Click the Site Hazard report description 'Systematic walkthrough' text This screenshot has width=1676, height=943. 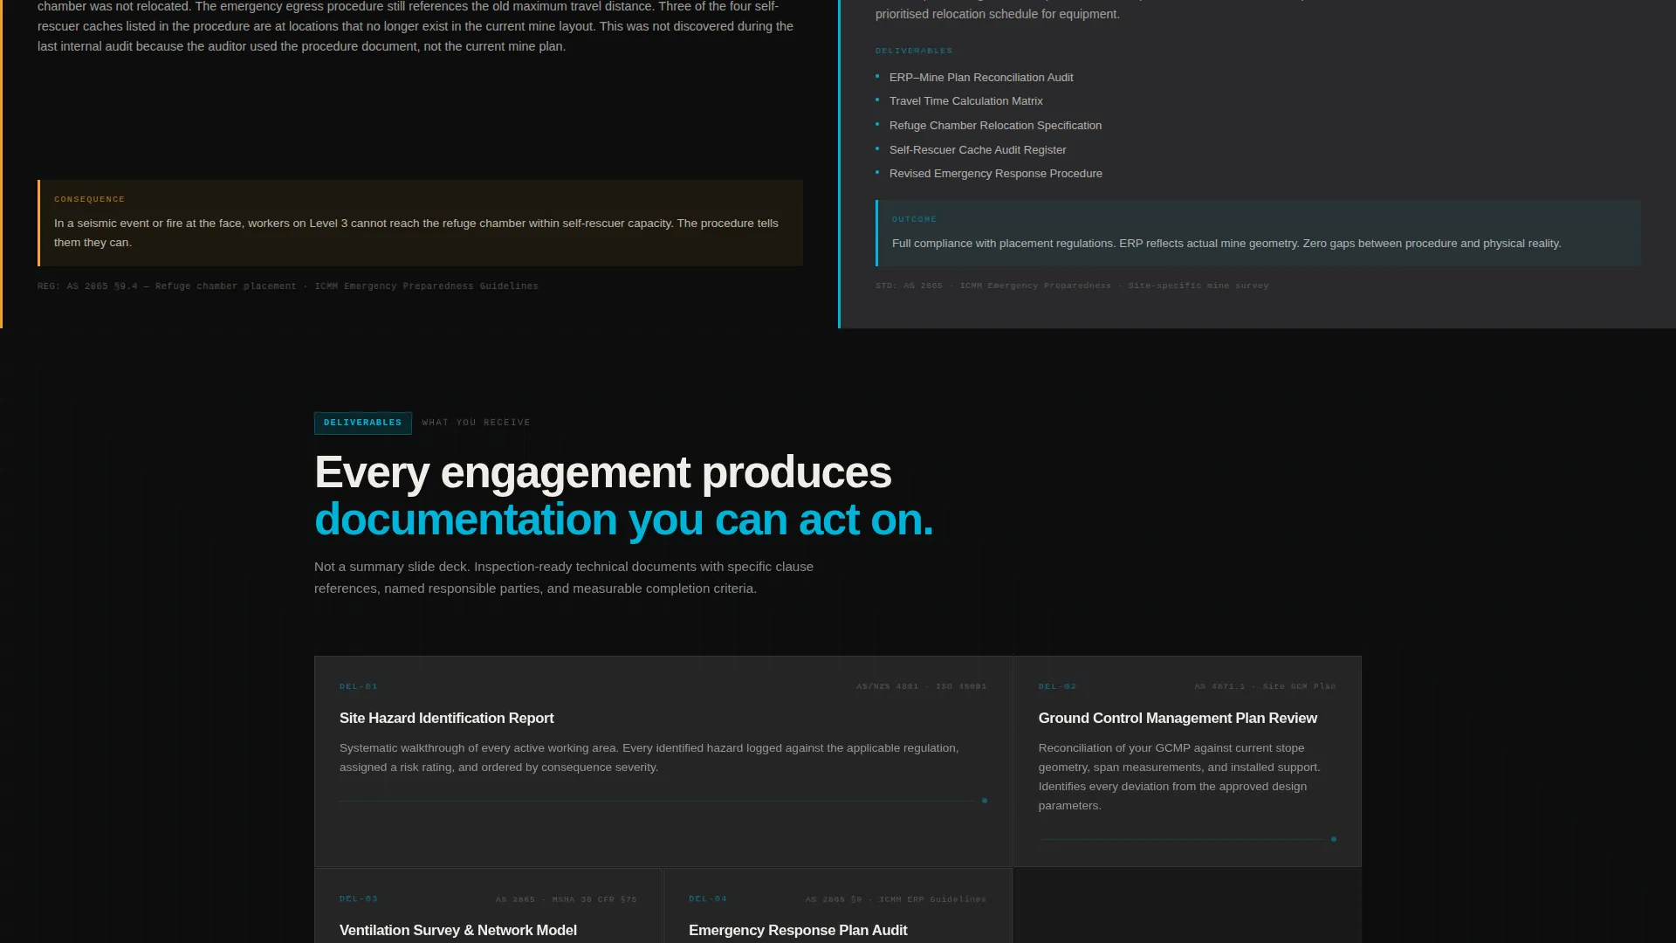pyautogui.click(x=649, y=758)
